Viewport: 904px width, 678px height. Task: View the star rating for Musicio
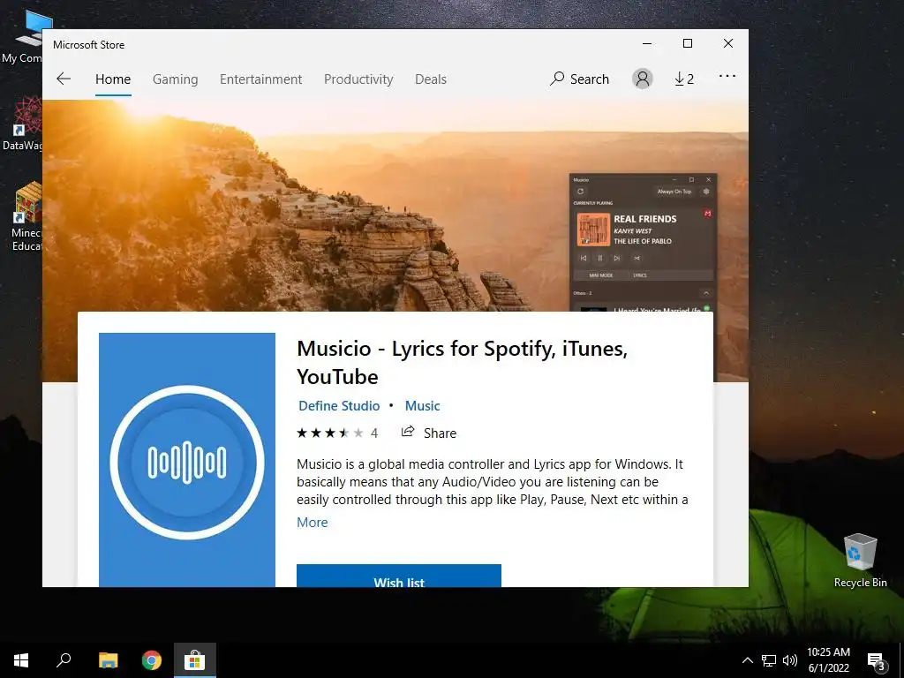[x=336, y=433]
